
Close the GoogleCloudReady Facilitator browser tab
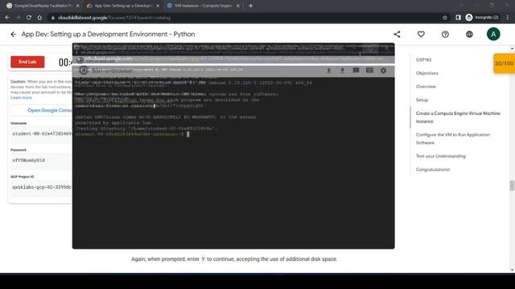(77, 6)
